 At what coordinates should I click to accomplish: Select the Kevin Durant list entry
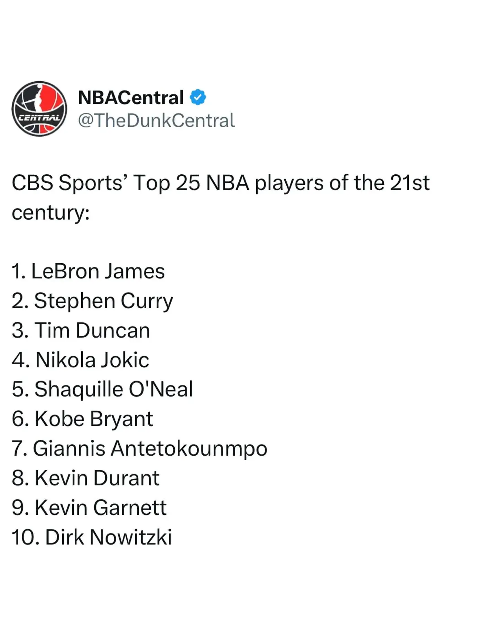(85, 478)
